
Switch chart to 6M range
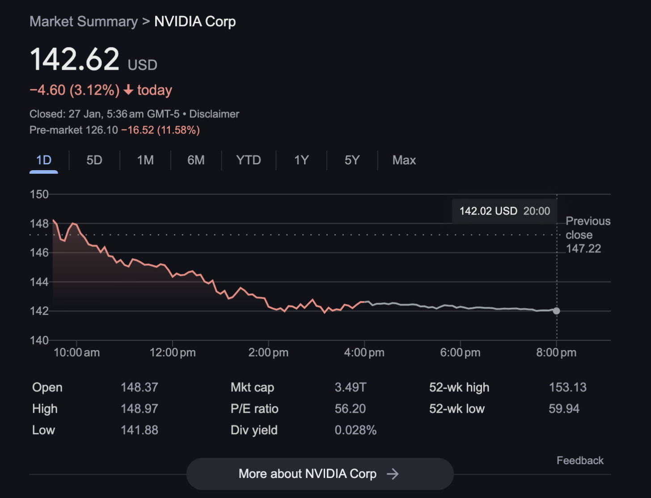point(196,160)
